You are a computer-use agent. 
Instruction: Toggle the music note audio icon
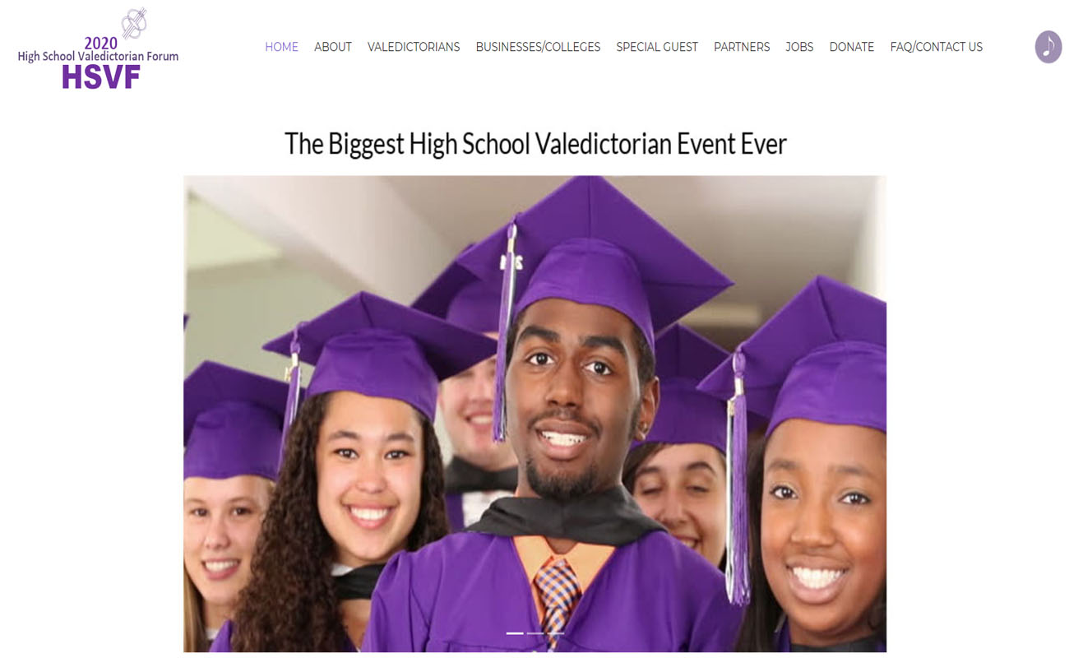click(1048, 47)
